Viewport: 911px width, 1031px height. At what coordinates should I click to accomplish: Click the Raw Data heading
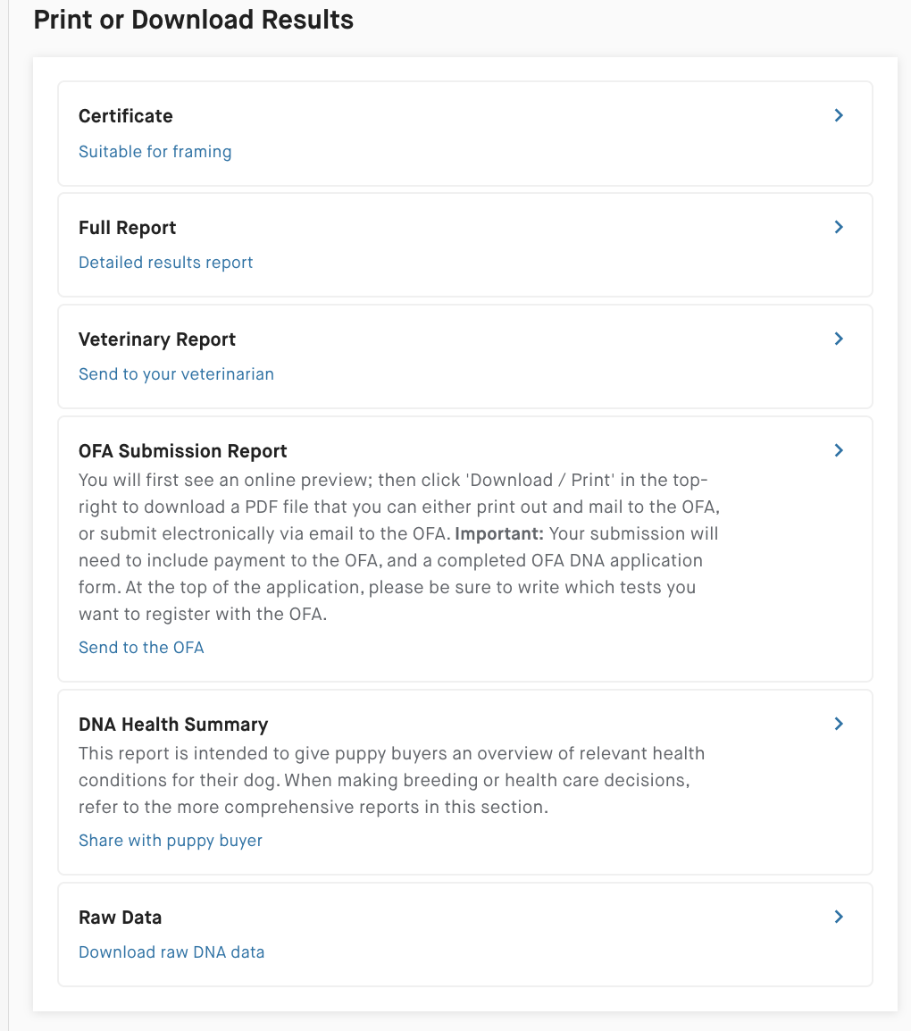(120, 918)
